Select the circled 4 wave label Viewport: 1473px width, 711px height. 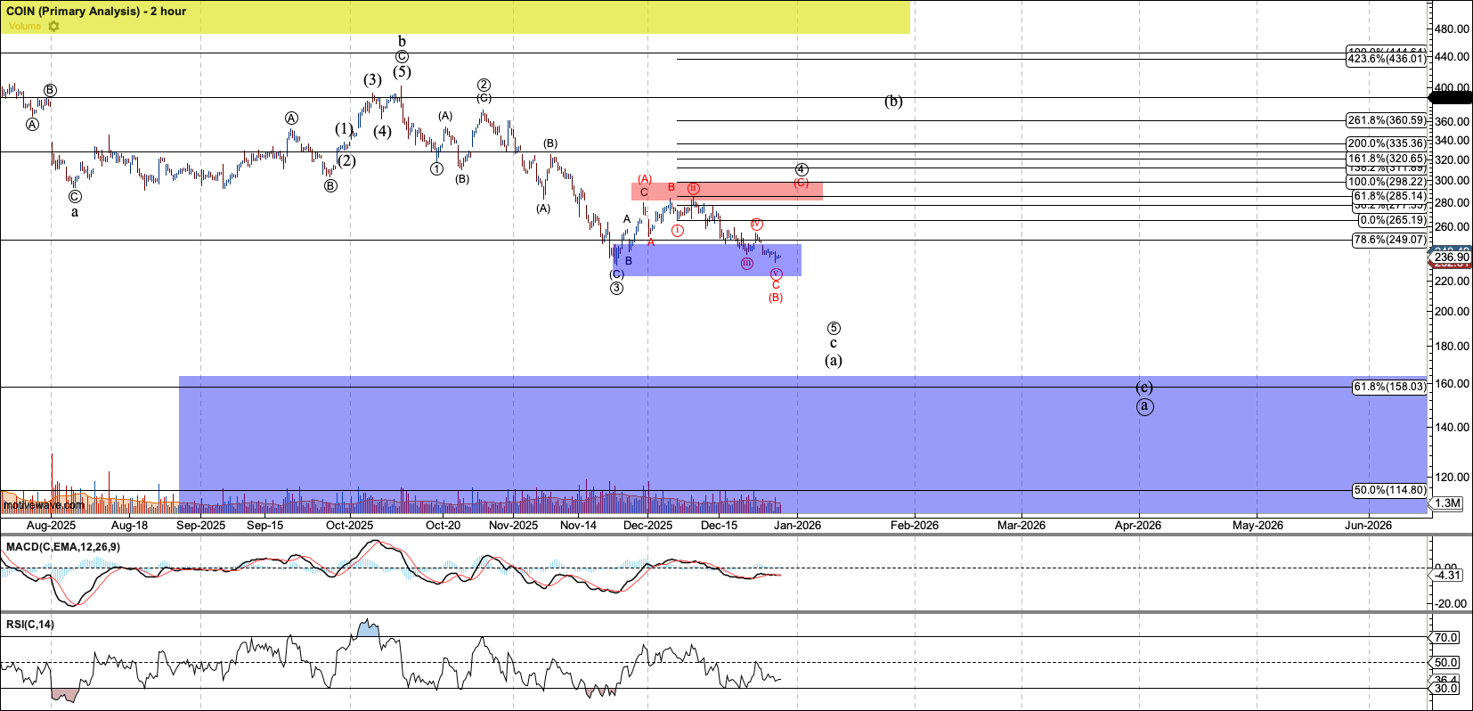(802, 169)
